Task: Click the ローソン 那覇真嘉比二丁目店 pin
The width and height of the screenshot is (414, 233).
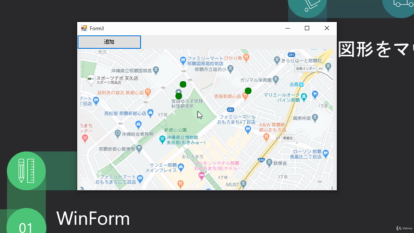Action: coord(325,153)
